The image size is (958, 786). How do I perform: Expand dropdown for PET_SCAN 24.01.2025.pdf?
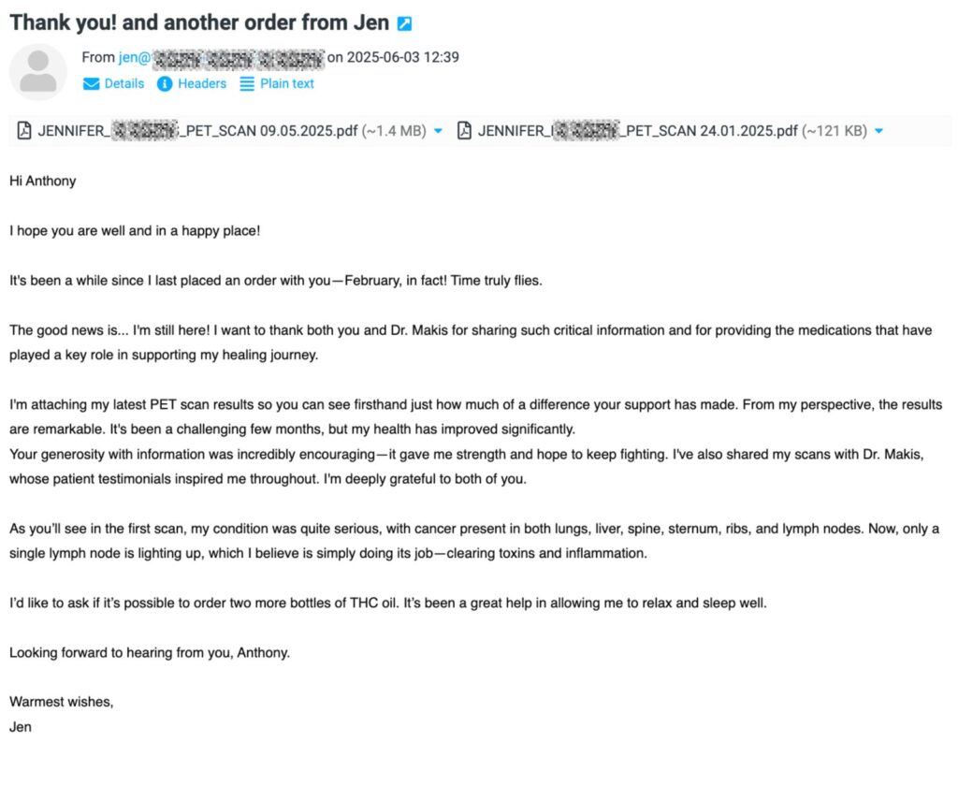(878, 131)
